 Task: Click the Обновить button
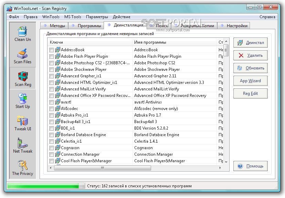[x=251, y=68]
